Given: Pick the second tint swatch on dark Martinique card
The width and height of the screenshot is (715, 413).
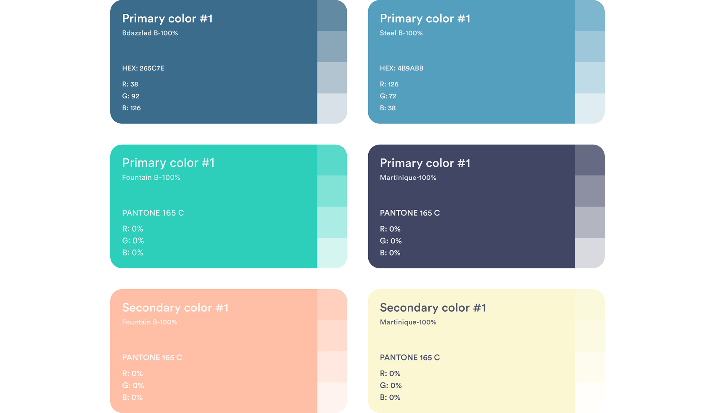Looking at the screenshot, I should point(590,191).
